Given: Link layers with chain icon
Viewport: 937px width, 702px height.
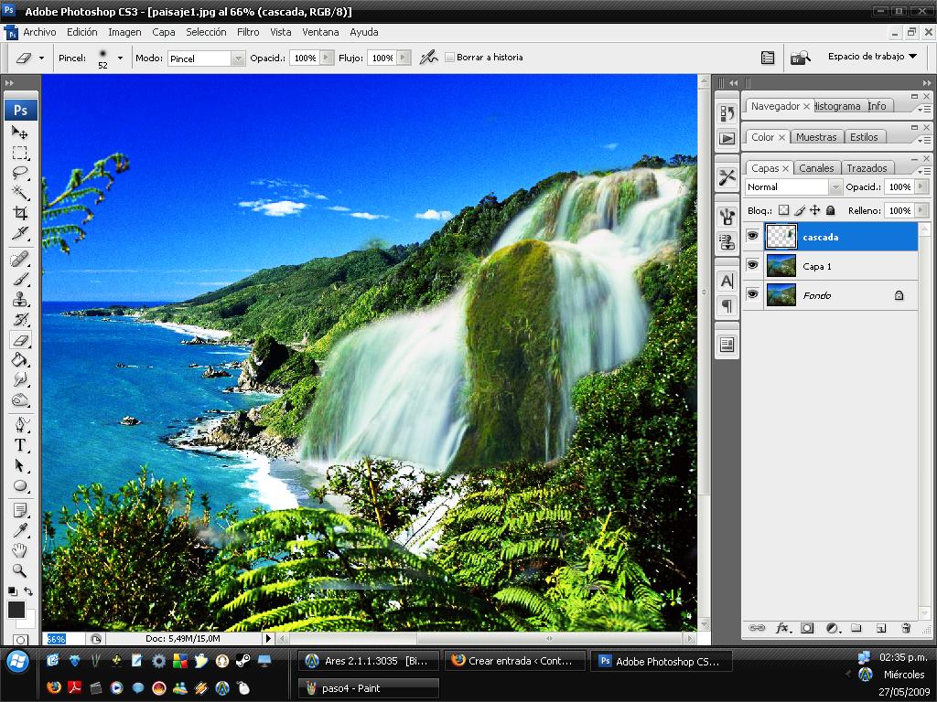Looking at the screenshot, I should [757, 628].
